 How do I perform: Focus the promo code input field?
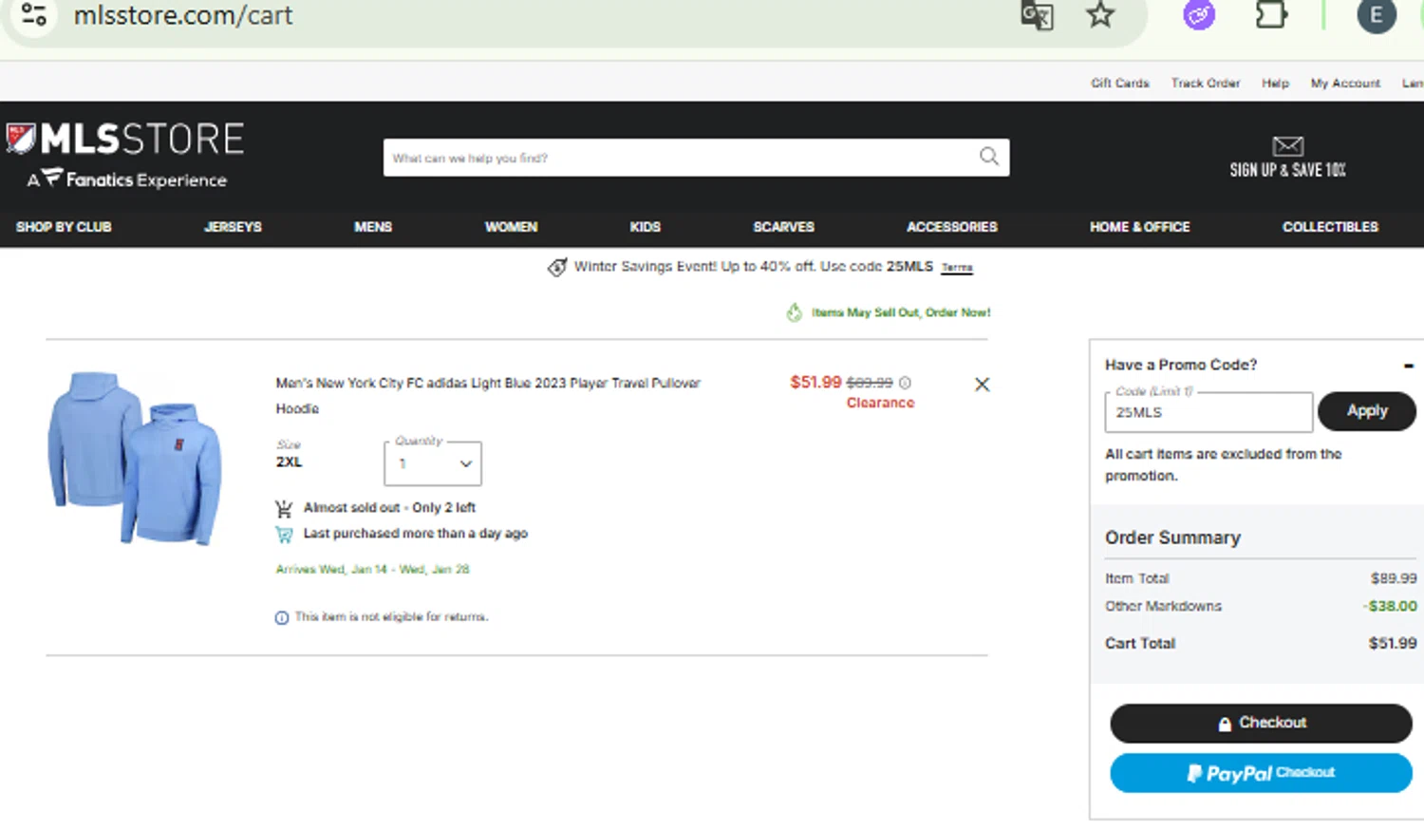1209,412
